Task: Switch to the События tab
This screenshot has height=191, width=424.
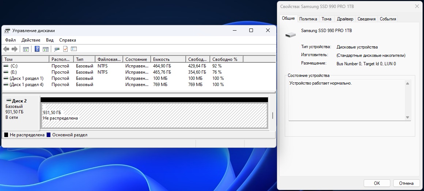Action: pos(388,19)
